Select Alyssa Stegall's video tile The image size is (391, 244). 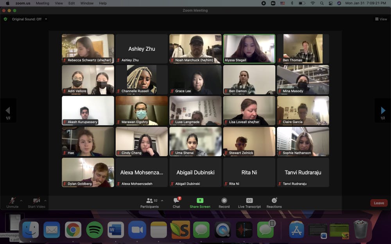[249, 48]
